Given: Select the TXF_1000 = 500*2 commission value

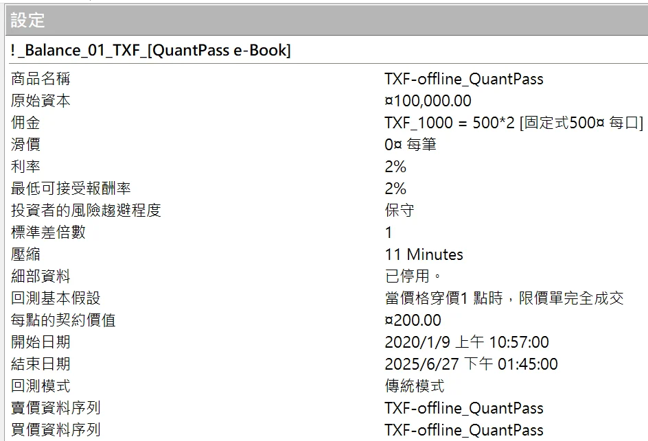Looking at the screenshot, I should pyautogui.click(x=513, y=123).
